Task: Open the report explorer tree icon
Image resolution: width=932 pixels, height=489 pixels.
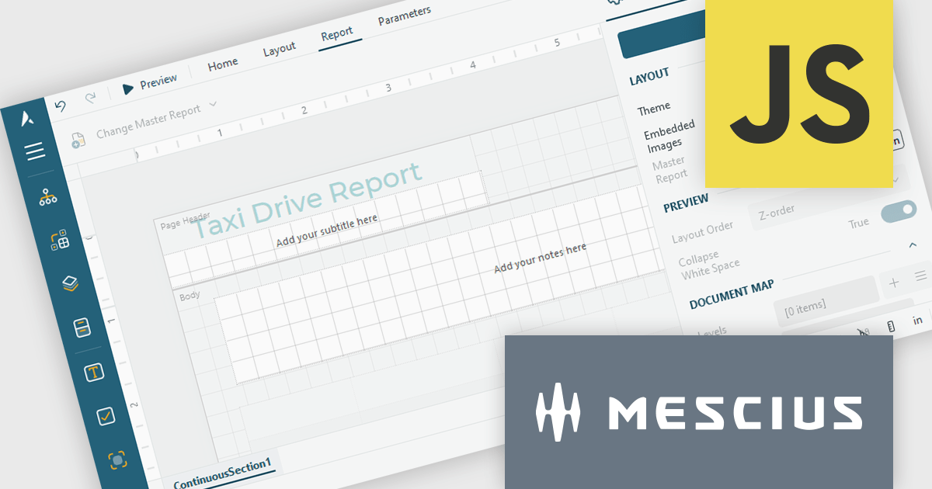Action: (48, 197)
